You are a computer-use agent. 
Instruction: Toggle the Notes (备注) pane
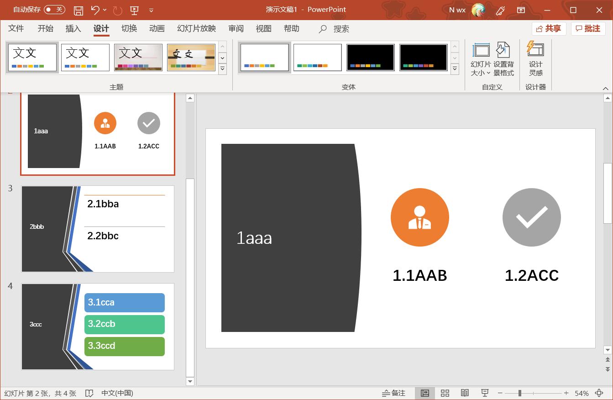click(393, 393)
